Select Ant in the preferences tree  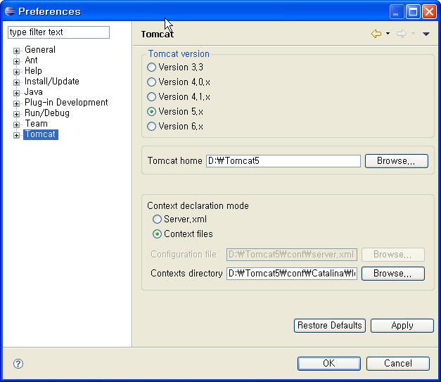[31, 61]
